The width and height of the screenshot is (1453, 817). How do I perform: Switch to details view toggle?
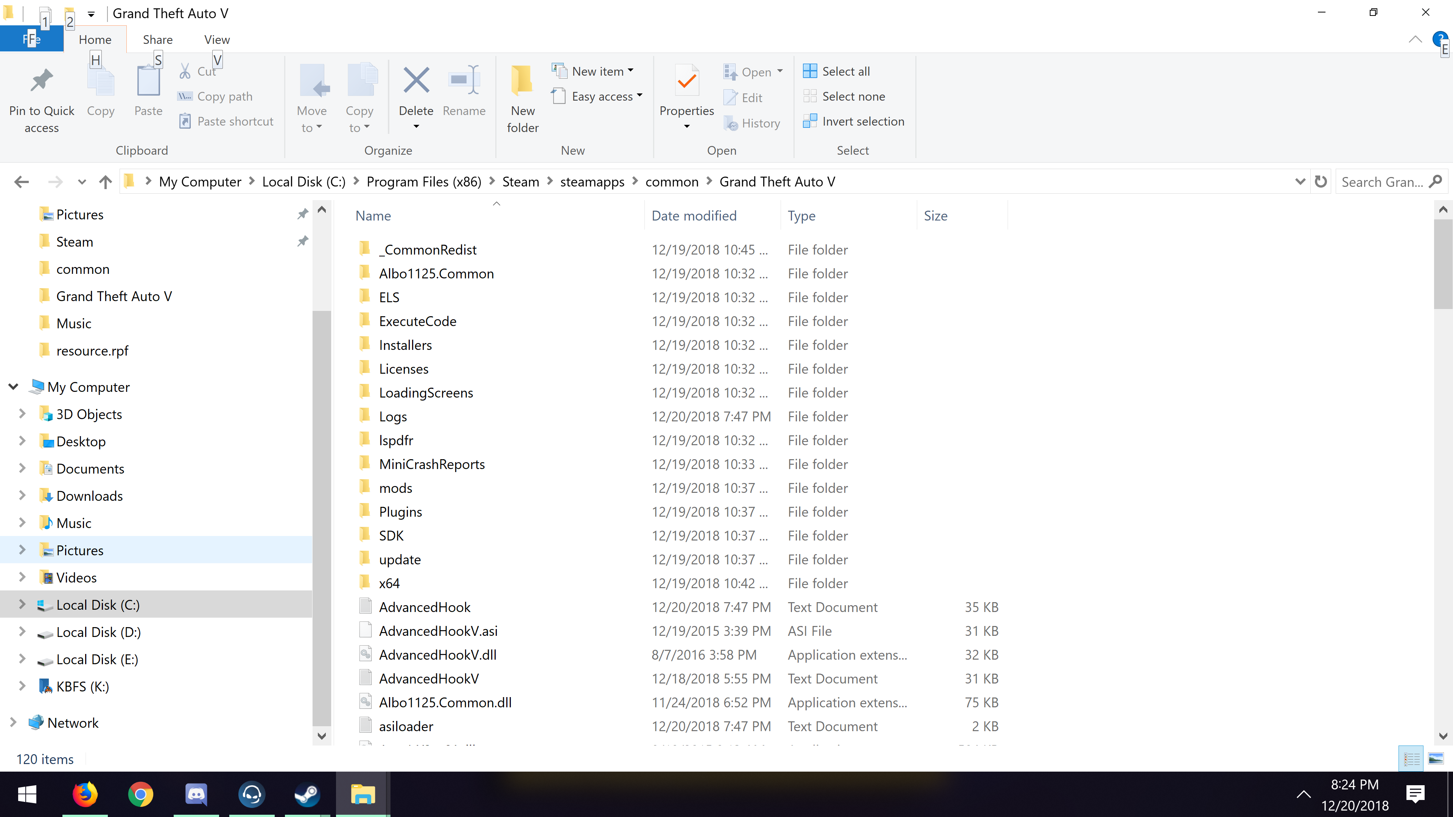pyautogui.click(x=1412, y=759)
